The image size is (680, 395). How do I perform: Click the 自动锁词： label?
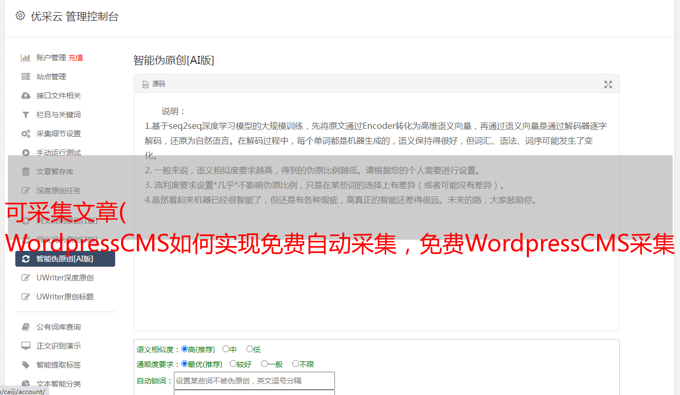coord(155,381)
